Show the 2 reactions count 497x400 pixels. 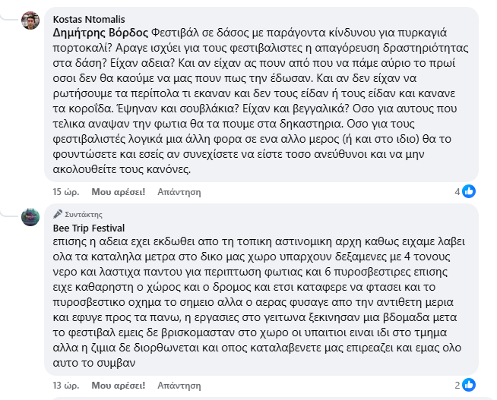[x=457, y=385]
